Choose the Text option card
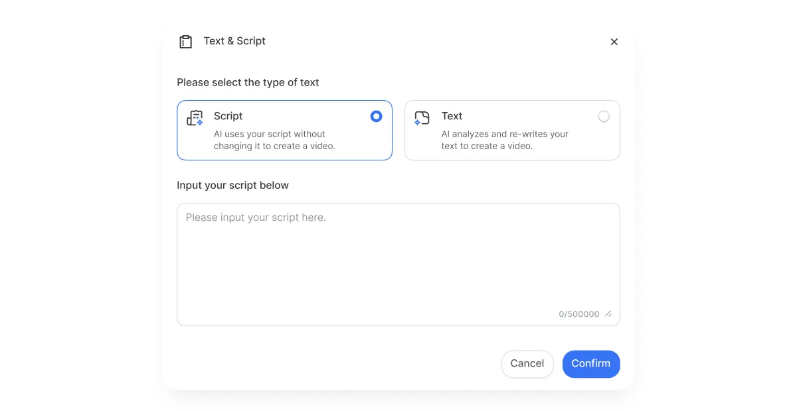 tap(511, 130)
